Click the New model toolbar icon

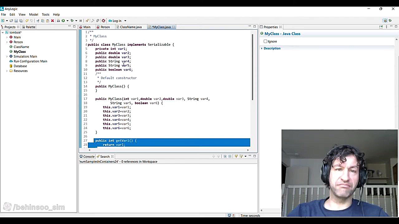2,21
